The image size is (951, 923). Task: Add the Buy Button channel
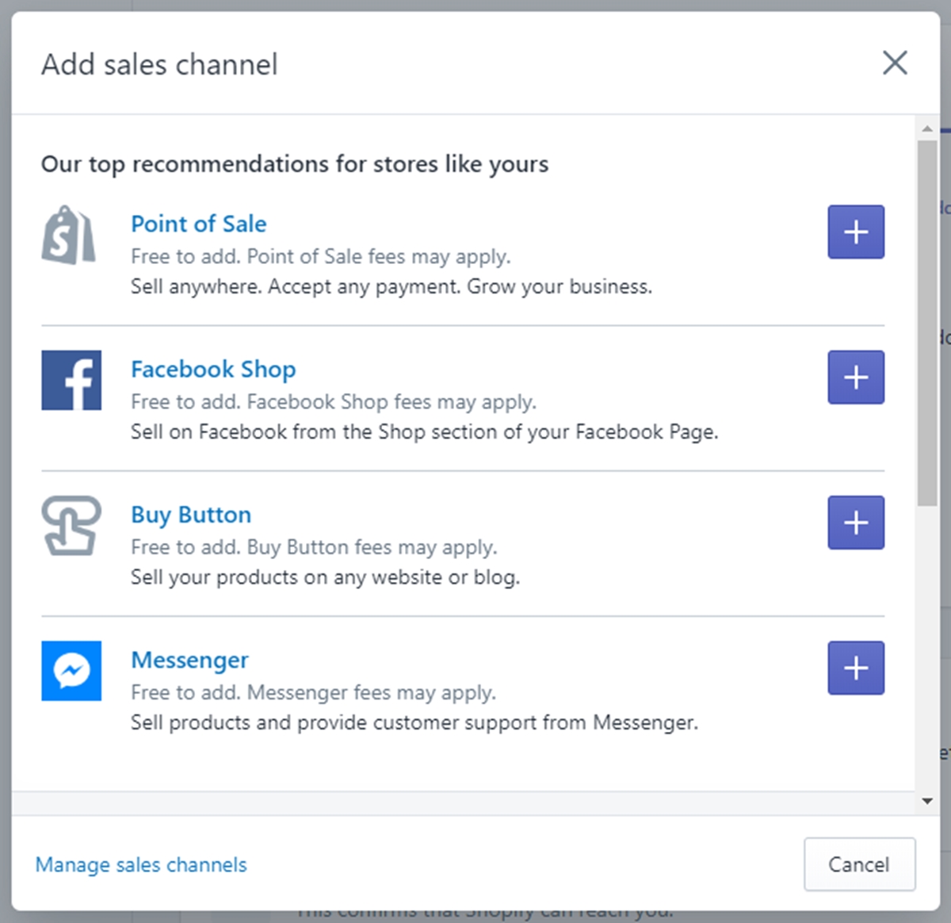click(x=856, y=523)
